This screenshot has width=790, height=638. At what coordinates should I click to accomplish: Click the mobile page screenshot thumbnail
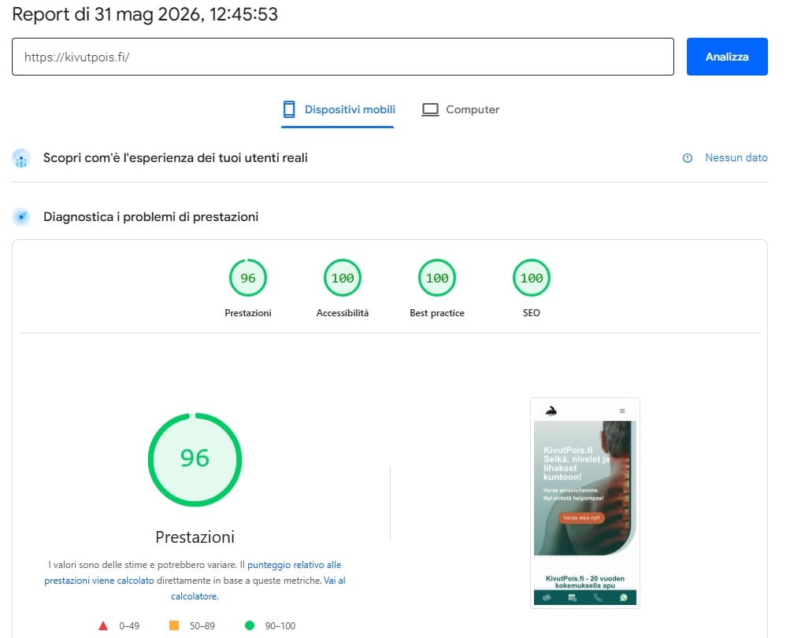click(x=585, y=503)
